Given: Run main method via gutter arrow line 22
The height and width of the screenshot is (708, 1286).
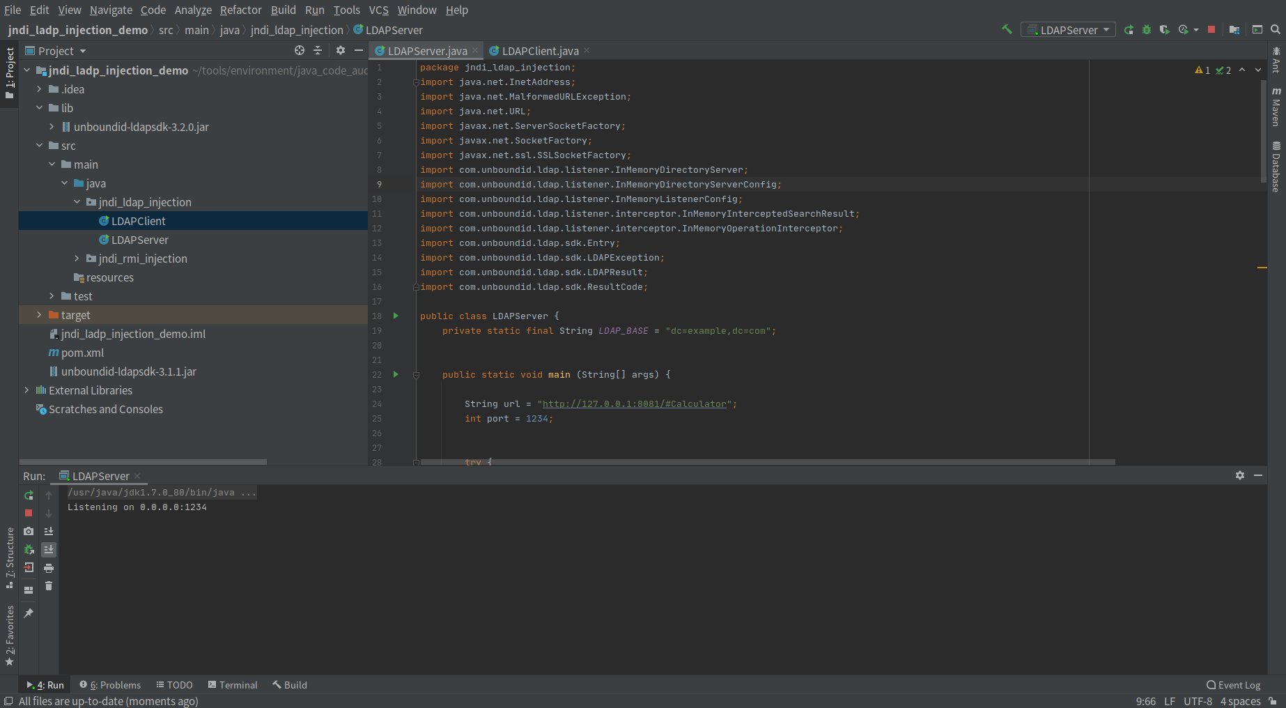Looking at the screenshot, I should (396, 374).
